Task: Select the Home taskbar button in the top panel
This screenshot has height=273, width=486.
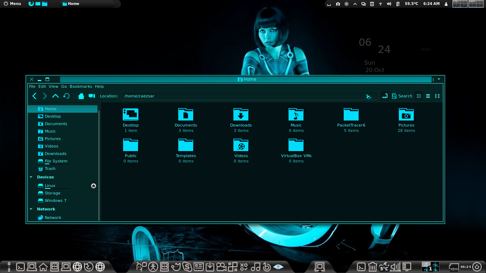Action: 88,4
